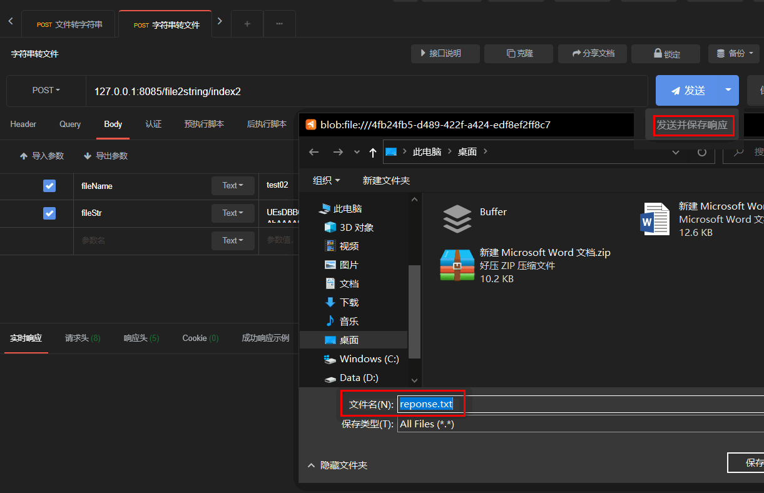This screenshot has width=764, height=493.
Task: Choose 发送并保存响应 from the menu
Action: [x=692, y=125]
